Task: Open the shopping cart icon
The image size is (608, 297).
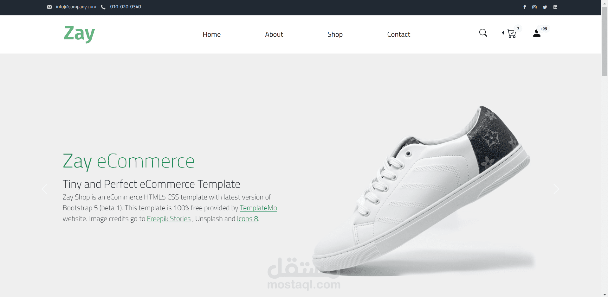Action: click(511, 33)
